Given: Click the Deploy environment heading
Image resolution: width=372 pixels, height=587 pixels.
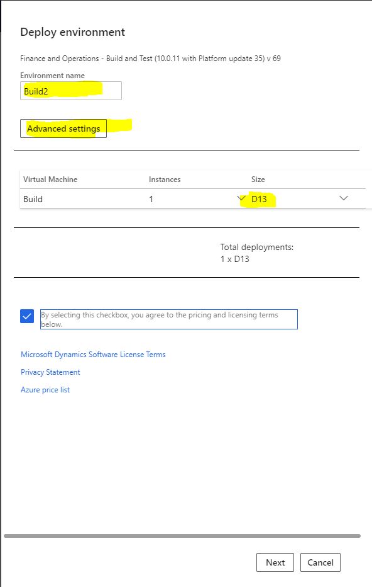Looking at the screenshot, I should click(x=72, y=32).
